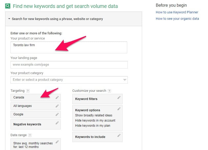
Task: Open the product category dropdown arrow
Action: click(x=125, y=80)
